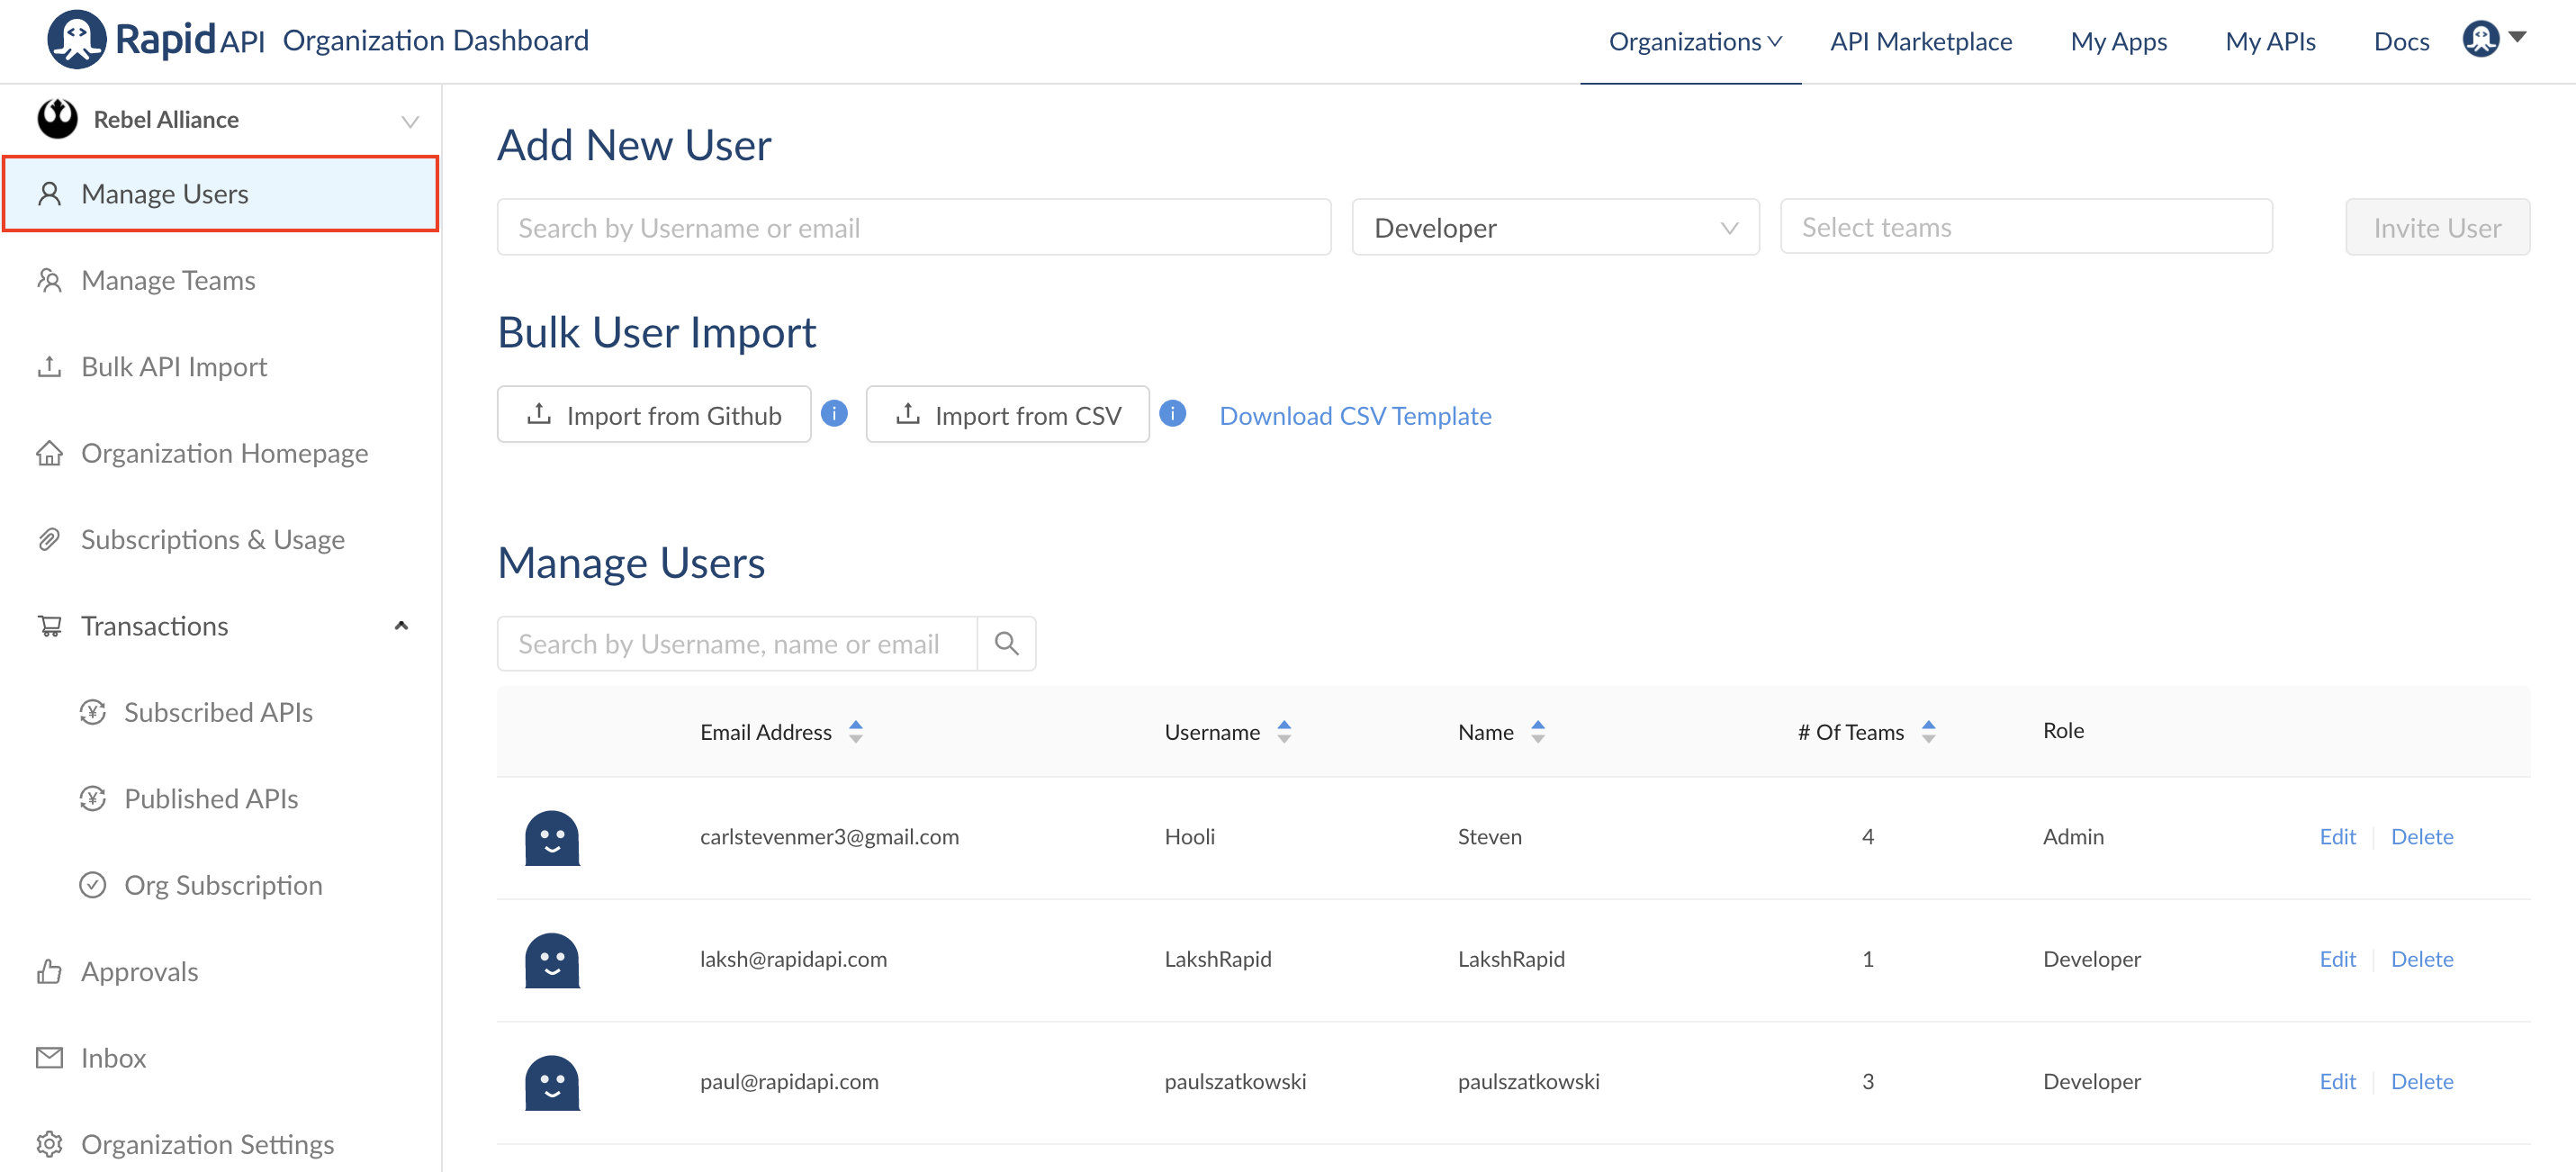Open the Organizations menu in top nav
Screen dimensions: 2576x1172
pos(1694,41)
